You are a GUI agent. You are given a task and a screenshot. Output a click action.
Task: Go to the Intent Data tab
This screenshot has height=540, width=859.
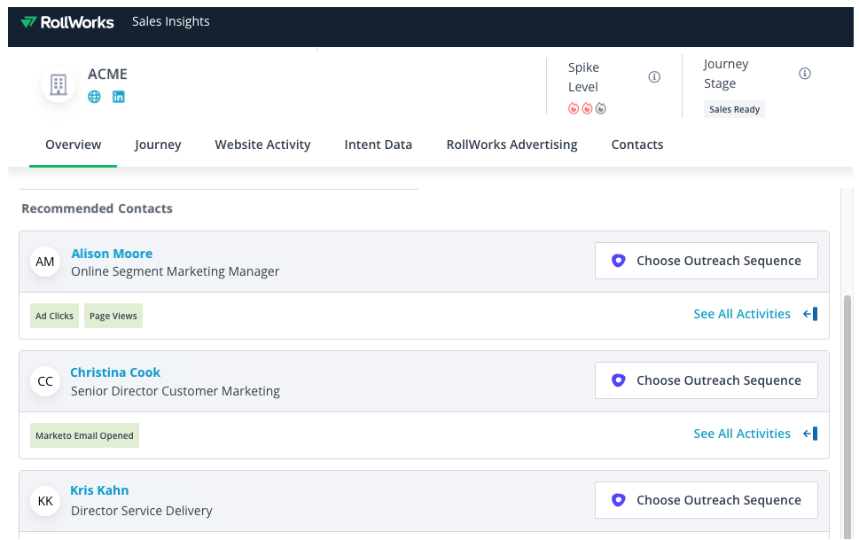(378, 145)
